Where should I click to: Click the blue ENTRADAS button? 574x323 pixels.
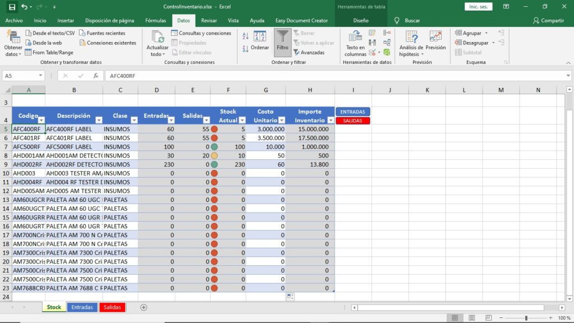[353, 112]
